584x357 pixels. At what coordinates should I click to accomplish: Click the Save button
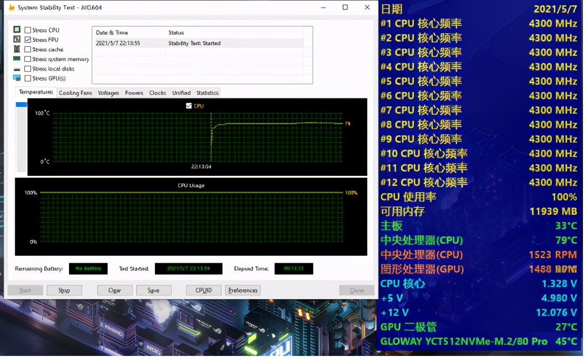[154, 290]
